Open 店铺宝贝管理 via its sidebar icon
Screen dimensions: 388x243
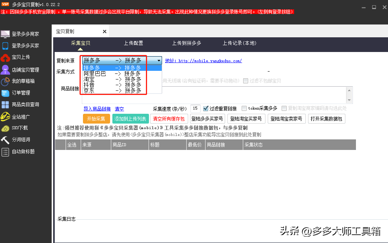pos(25,69)
